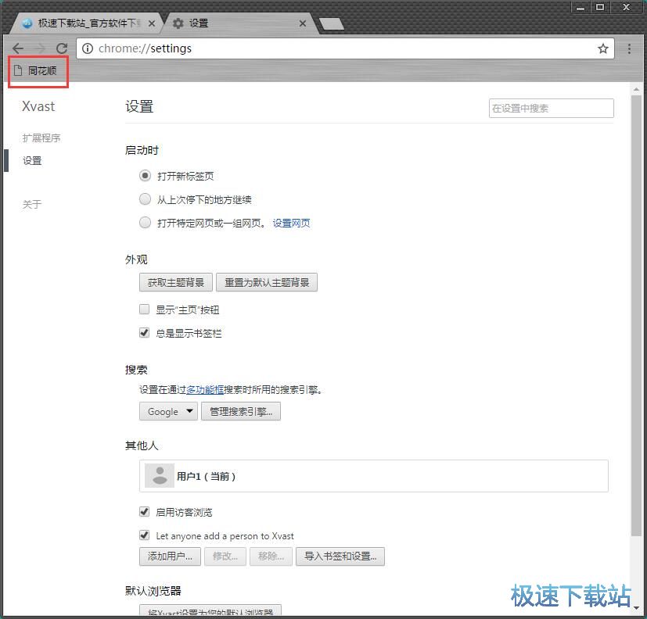The width and height of the screenshot is (647, 619).
Task: Click 导入书签和设置 button
Action: [340, 556]
